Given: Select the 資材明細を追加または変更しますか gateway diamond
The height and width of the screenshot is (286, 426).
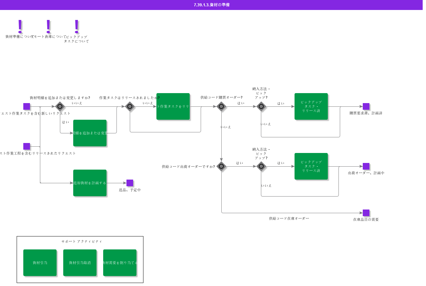Looking at the screenshot, I should pyautogui.click(x=60, y=106).
